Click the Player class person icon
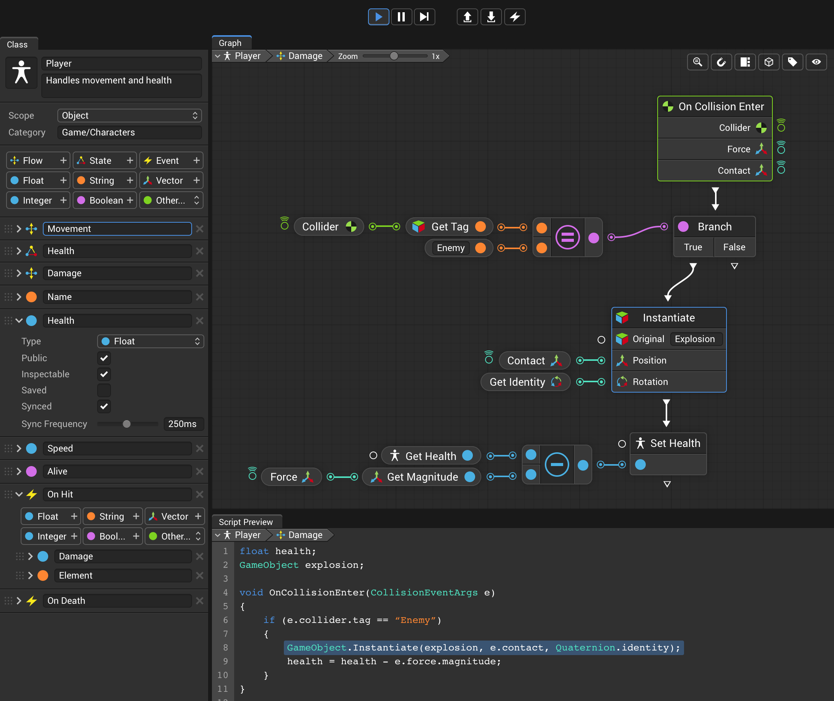The width and height of the screenshot is (834, 701). pyautogui.click(x=21, y=73)
